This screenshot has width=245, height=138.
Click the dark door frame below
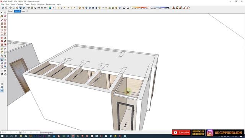pyautogui.click(x=126, y=116)
